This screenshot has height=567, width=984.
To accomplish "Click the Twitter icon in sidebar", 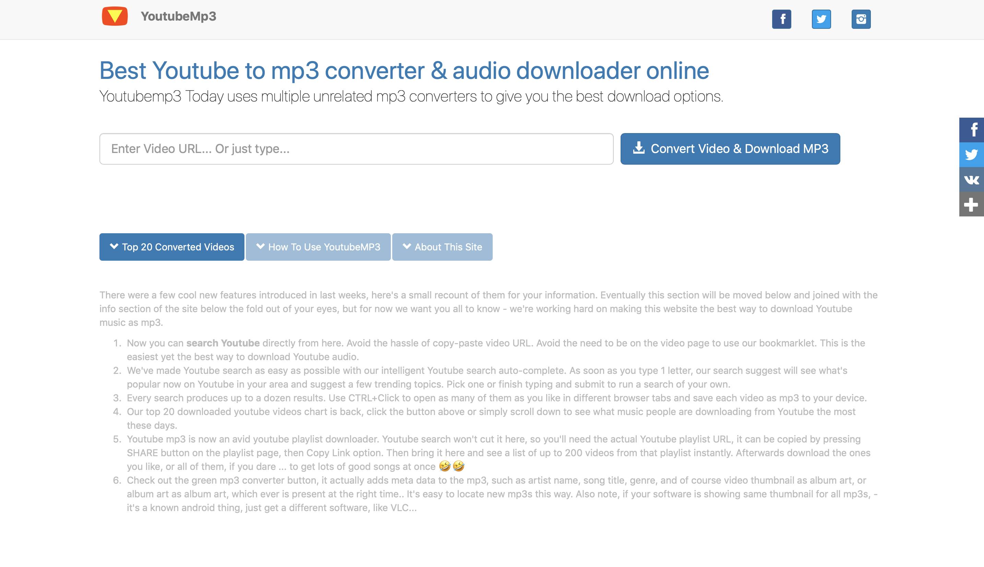I will point(971,155).
